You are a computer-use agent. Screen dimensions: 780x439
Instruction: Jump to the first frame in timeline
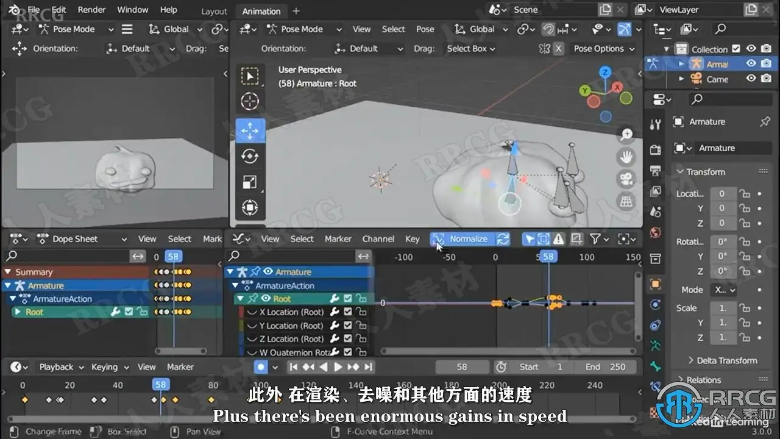294,367
